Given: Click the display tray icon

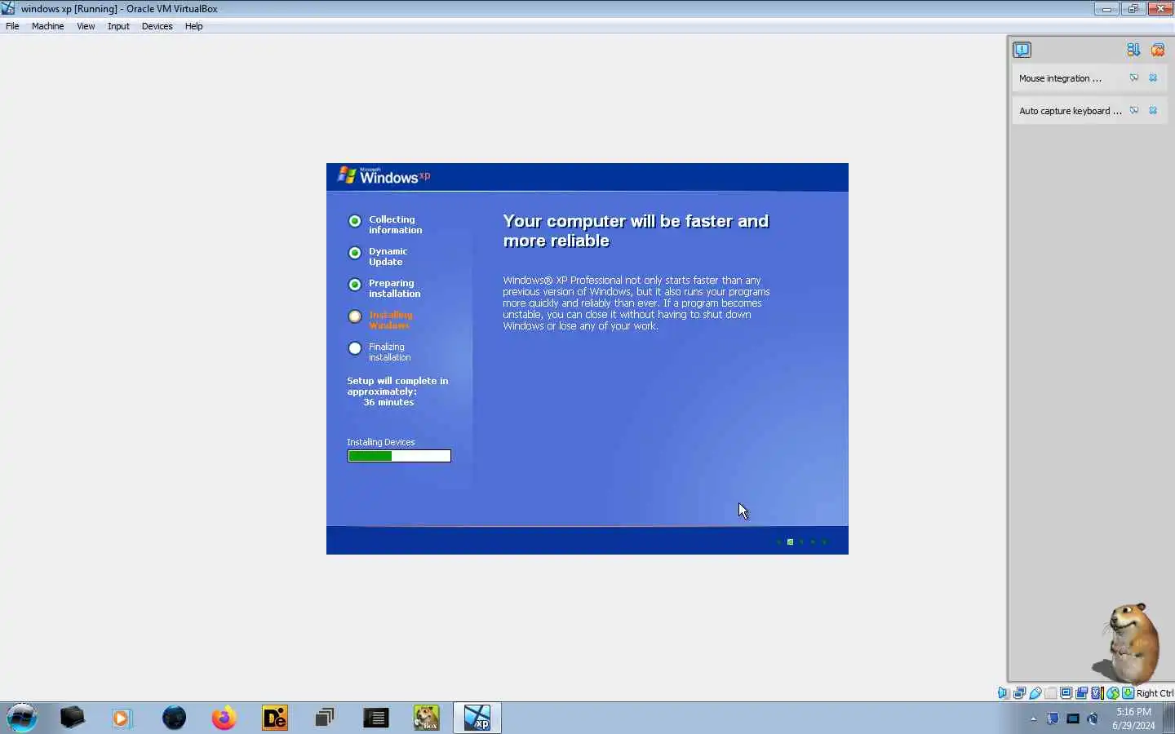Looking at the screenshot, I should tap(1073, 719).
